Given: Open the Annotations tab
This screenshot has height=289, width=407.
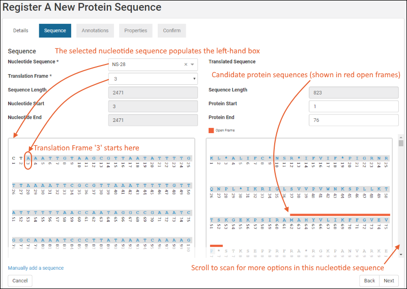Looking at the screenshot, I should (x=95, y=30).
